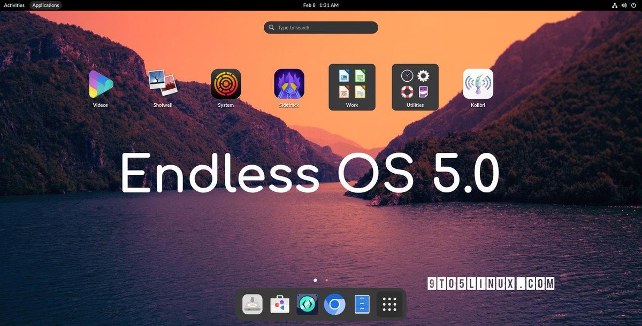The width and height of the screenshot is (642, 326).
Task: Launch the Sidetrack game
Action: tap(289, 84)
